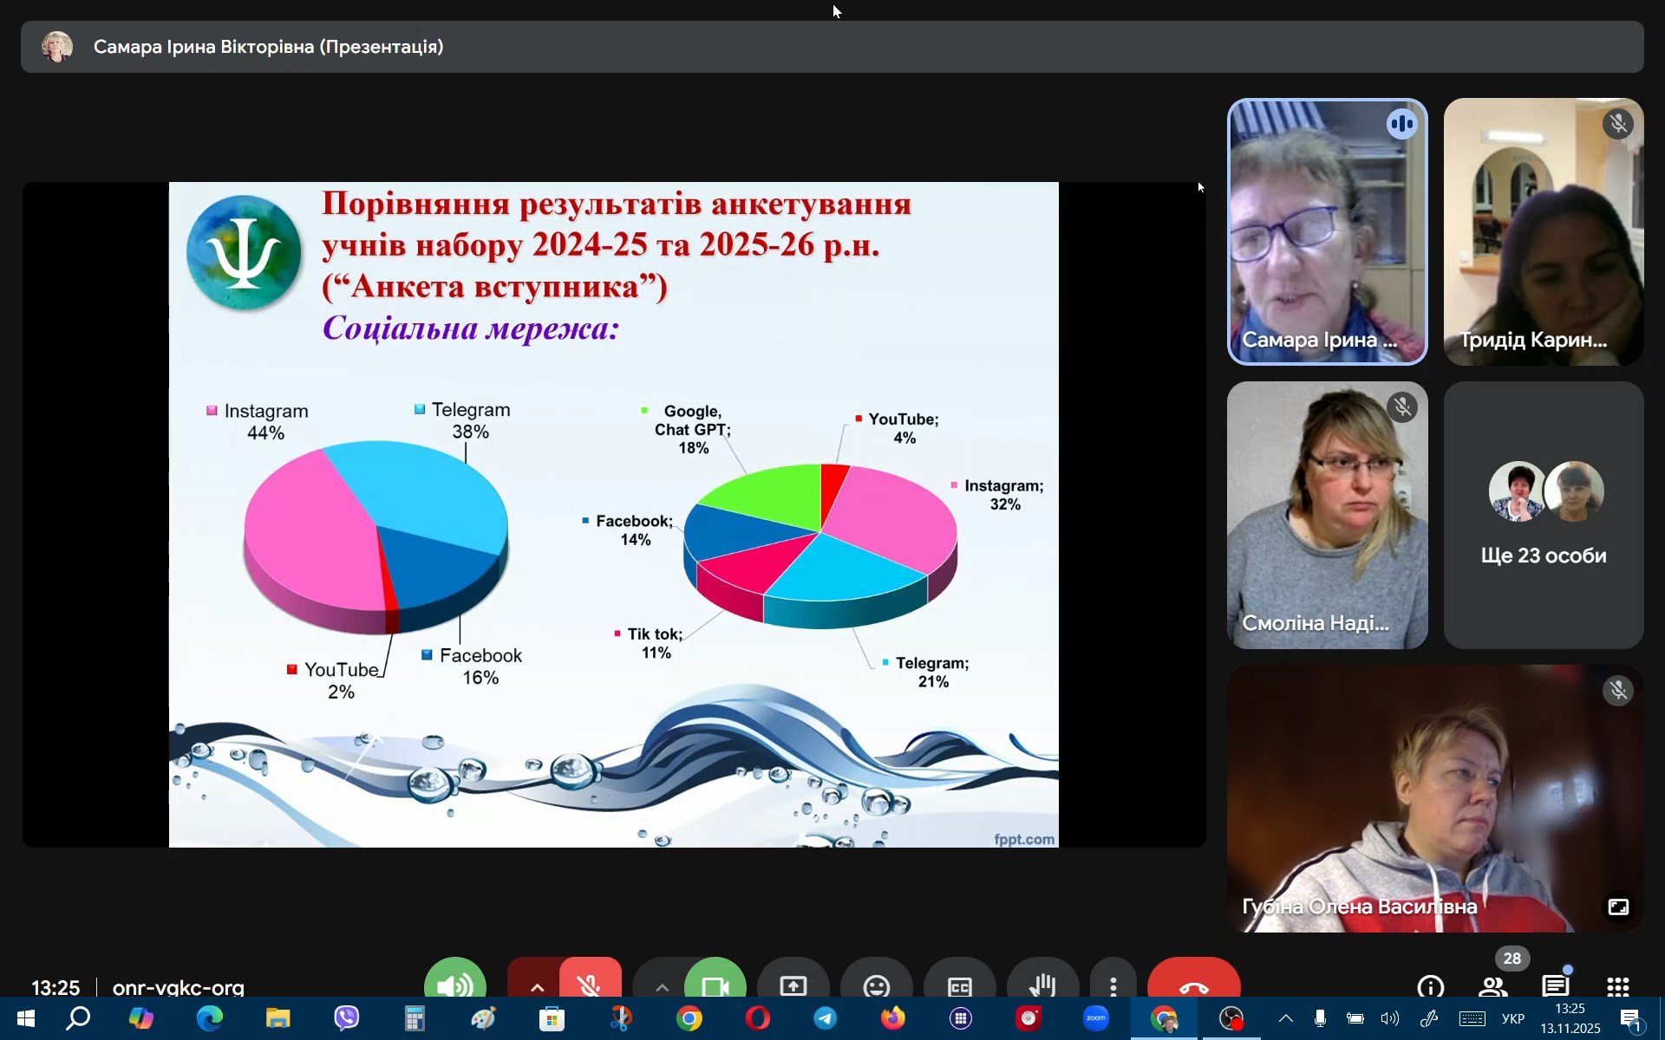
Task: Click the green speaker audio icon
Action: (455, 984)
